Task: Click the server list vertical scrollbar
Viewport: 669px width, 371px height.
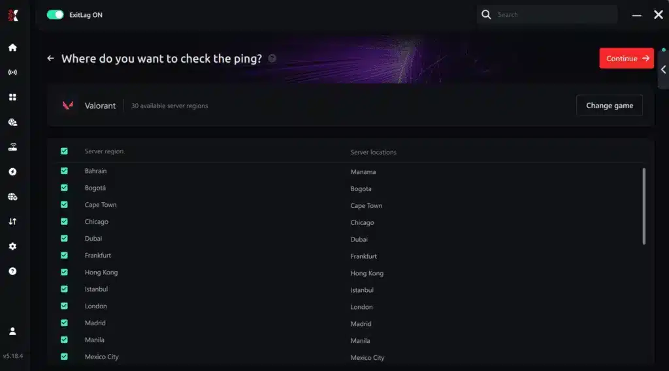Action: coord(644,206)
